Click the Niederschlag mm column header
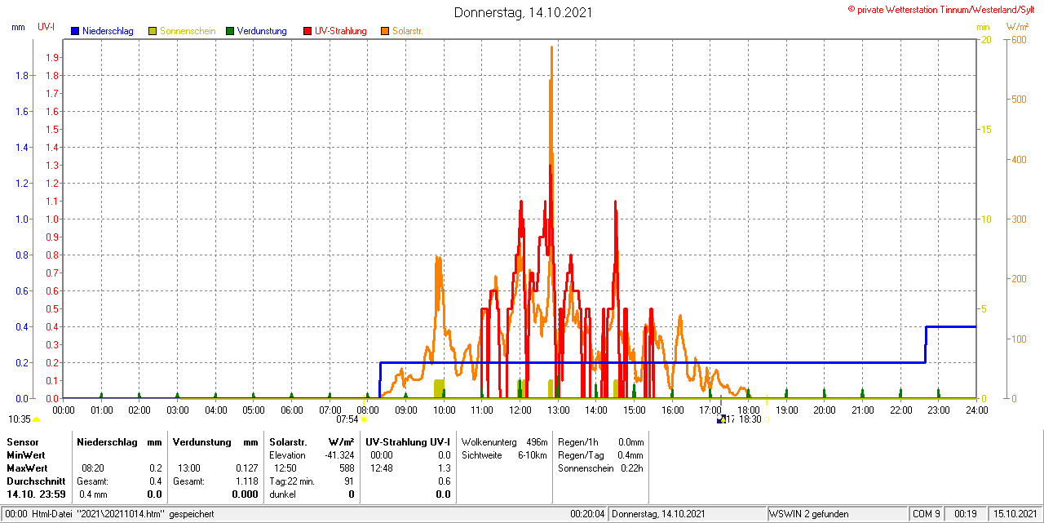This screenshot has width=1044, height=523. [119, 441]
